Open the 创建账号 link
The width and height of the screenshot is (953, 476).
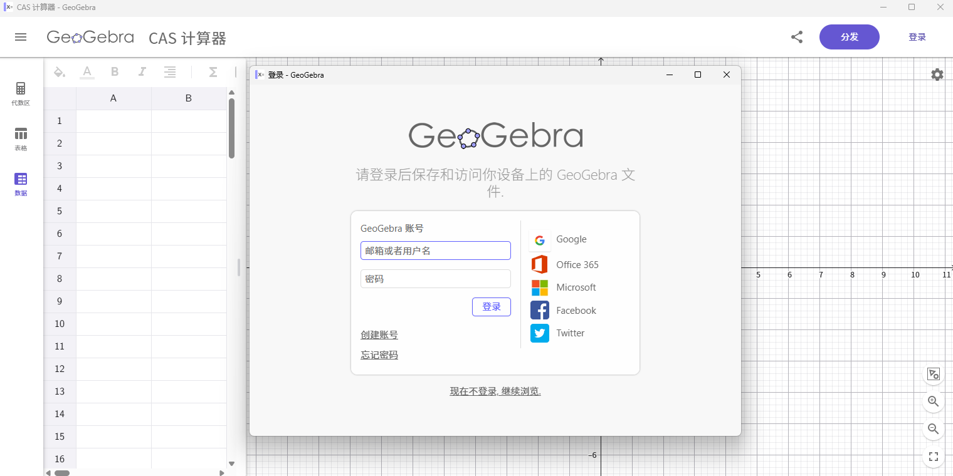pyautogui.click(x=379, y=335)
